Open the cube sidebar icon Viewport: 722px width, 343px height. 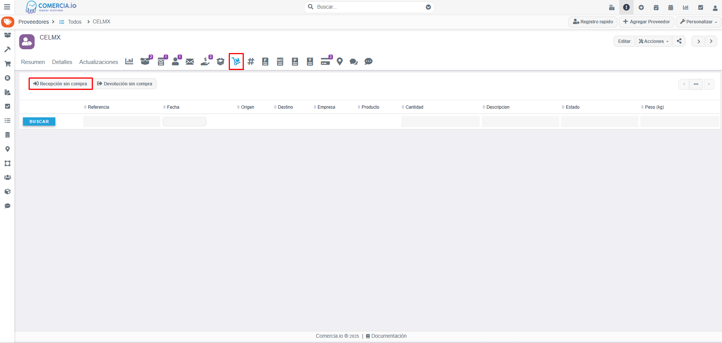8,191
